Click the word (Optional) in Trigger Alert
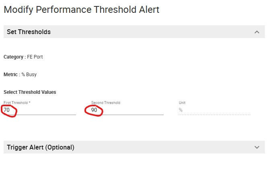The height and width of the screenshot is (176, 271). click(60, 147)
